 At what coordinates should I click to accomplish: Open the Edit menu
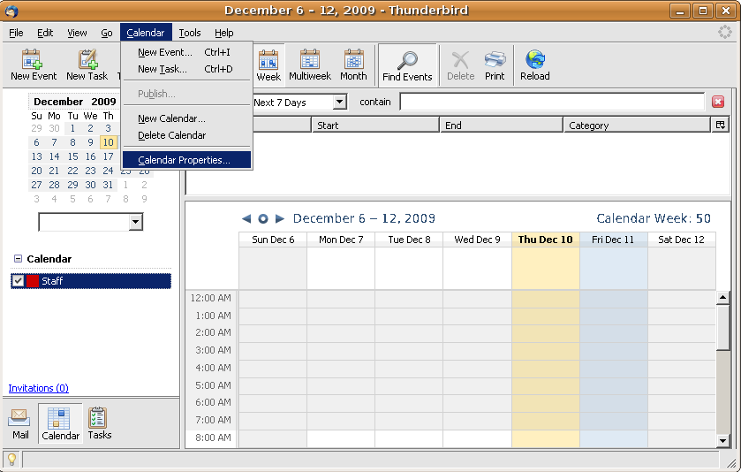(45, 33)
